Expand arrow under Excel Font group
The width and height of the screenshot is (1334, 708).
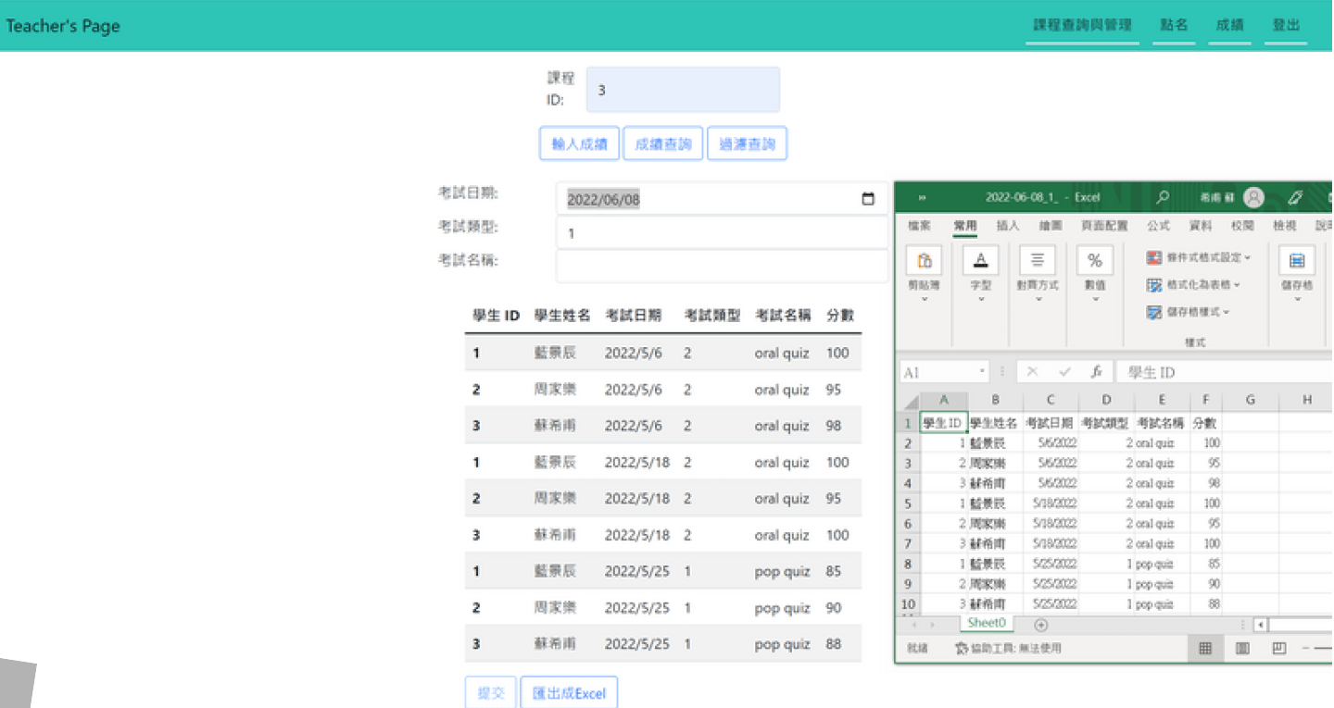(981, 300)
